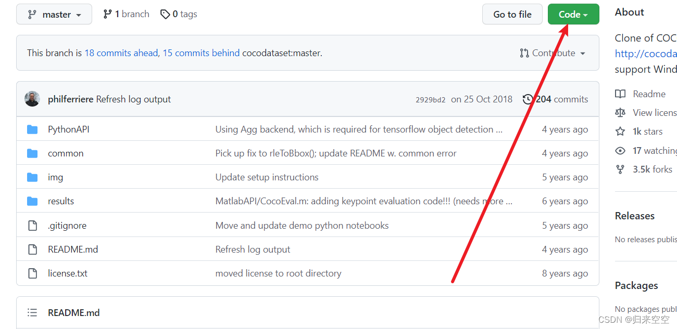Click the common folder icon

[x=32, y=153]
